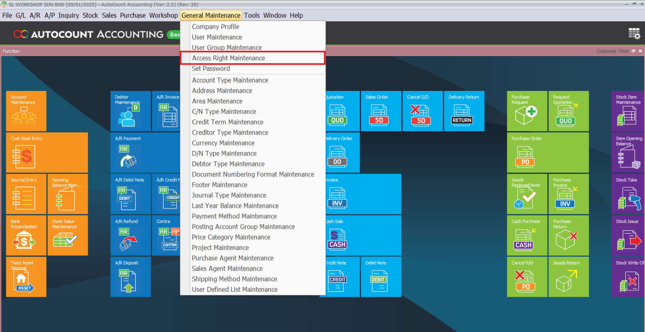Choose Document Numbering Format Maintenance
Screen dimensions: 645x332
point(253,174)
